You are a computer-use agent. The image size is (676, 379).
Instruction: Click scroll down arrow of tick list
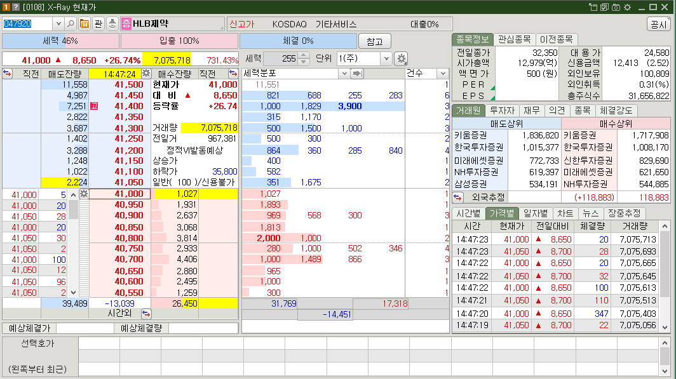(73, 293)
